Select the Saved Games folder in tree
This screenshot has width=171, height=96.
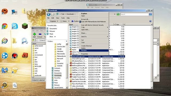(x=59, y=87)
